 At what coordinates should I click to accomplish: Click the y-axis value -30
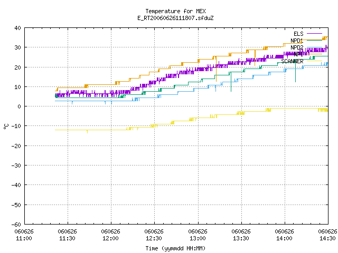pos(16,166)
